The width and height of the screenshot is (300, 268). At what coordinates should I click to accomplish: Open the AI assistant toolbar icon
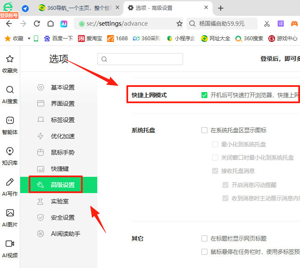pos(64,24)
